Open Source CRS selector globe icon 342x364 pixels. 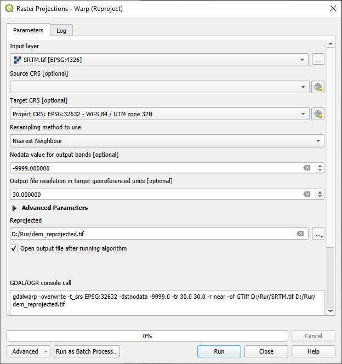point(318,87)
